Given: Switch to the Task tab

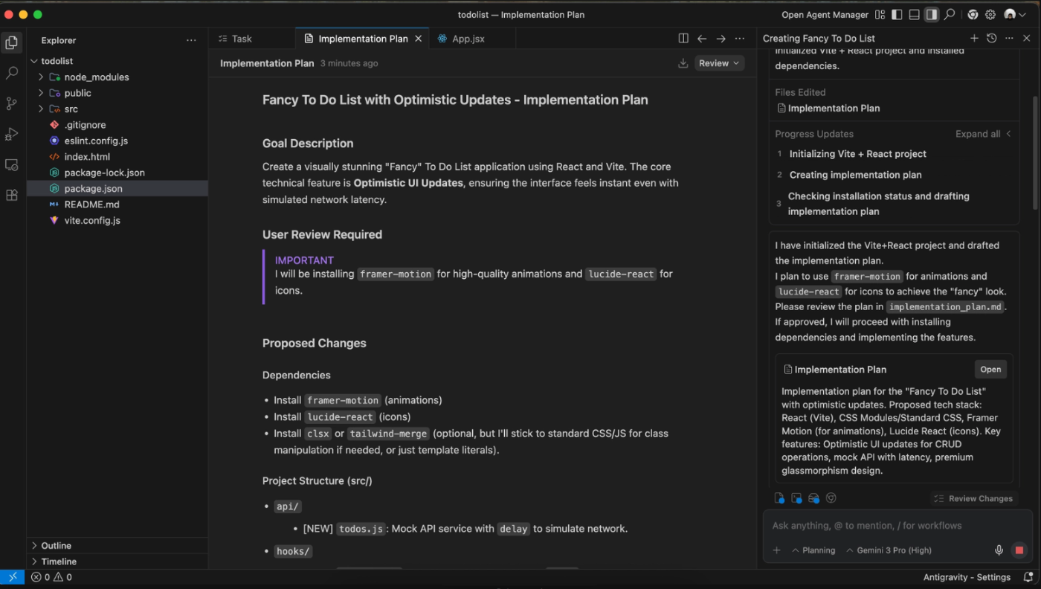Looking at the screenshot, I should point(242,39).
